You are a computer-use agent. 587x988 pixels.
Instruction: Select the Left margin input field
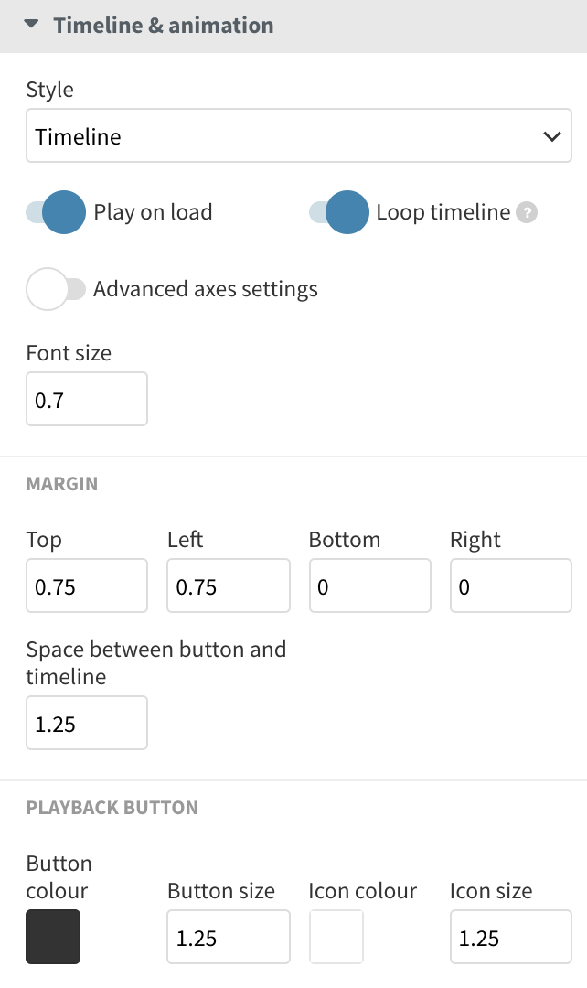[229, 585]
